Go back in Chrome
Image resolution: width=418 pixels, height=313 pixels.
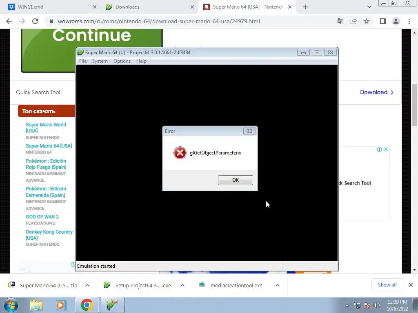pyautogui.click(x=9, y=21)
